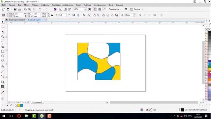Pick the yellow swatch in document palette
The width and height of the screenshot is (211, 119).
(x=19, y=105)
